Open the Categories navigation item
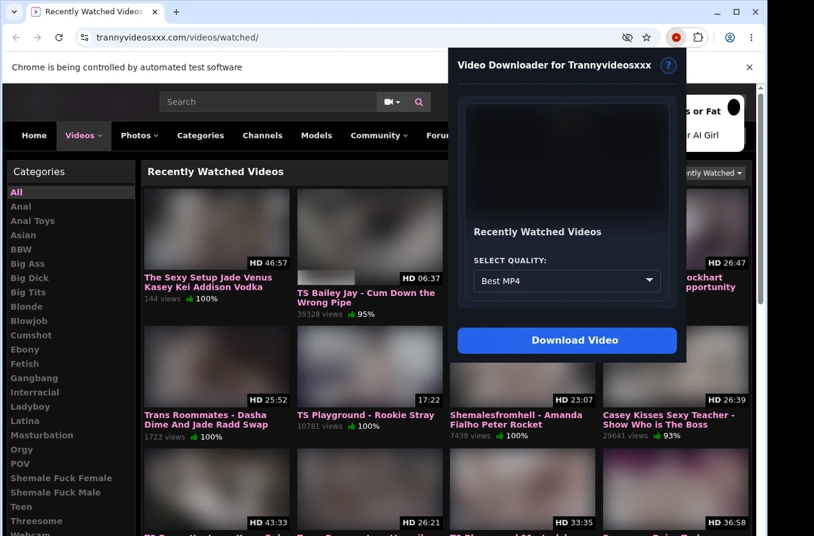 pos(200,136)
